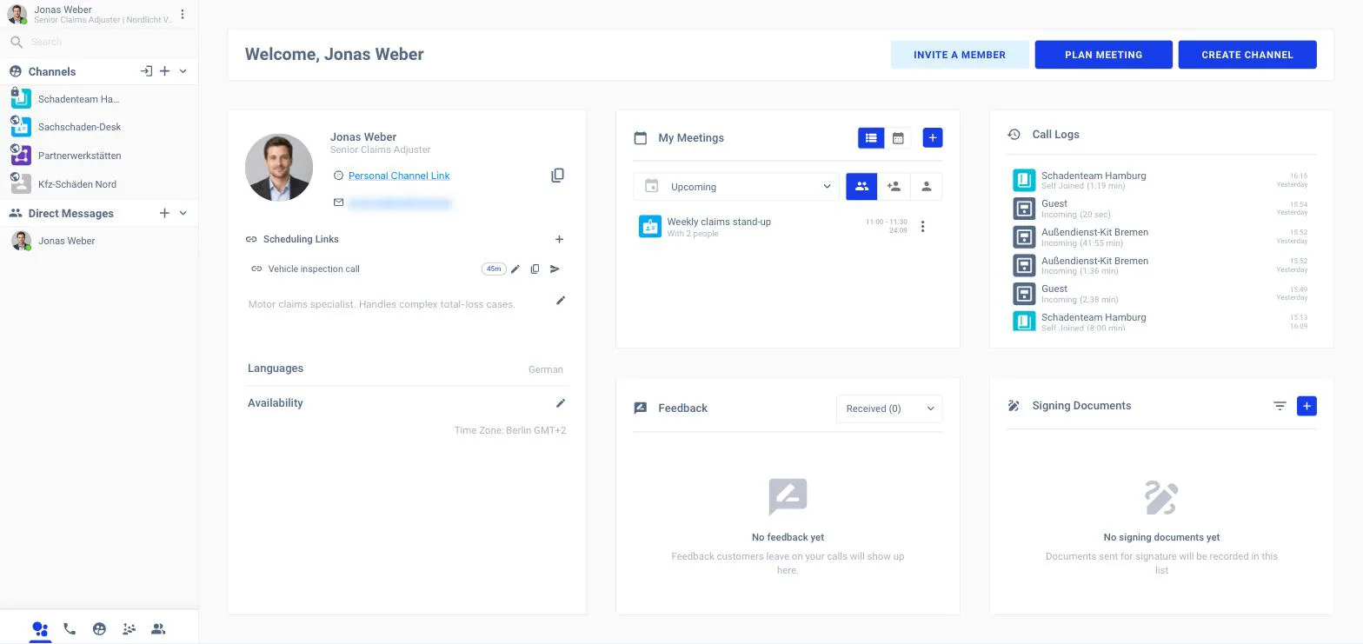
Task: Send the Vehicle inspection call link
Action: (555, 269)
